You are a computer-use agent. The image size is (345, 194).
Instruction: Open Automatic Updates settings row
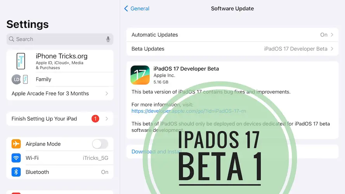(232, 35)
